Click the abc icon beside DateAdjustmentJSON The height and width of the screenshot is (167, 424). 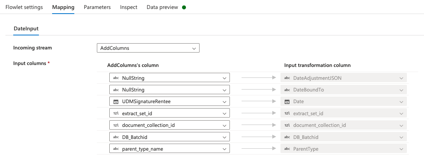tap(287, 78)
